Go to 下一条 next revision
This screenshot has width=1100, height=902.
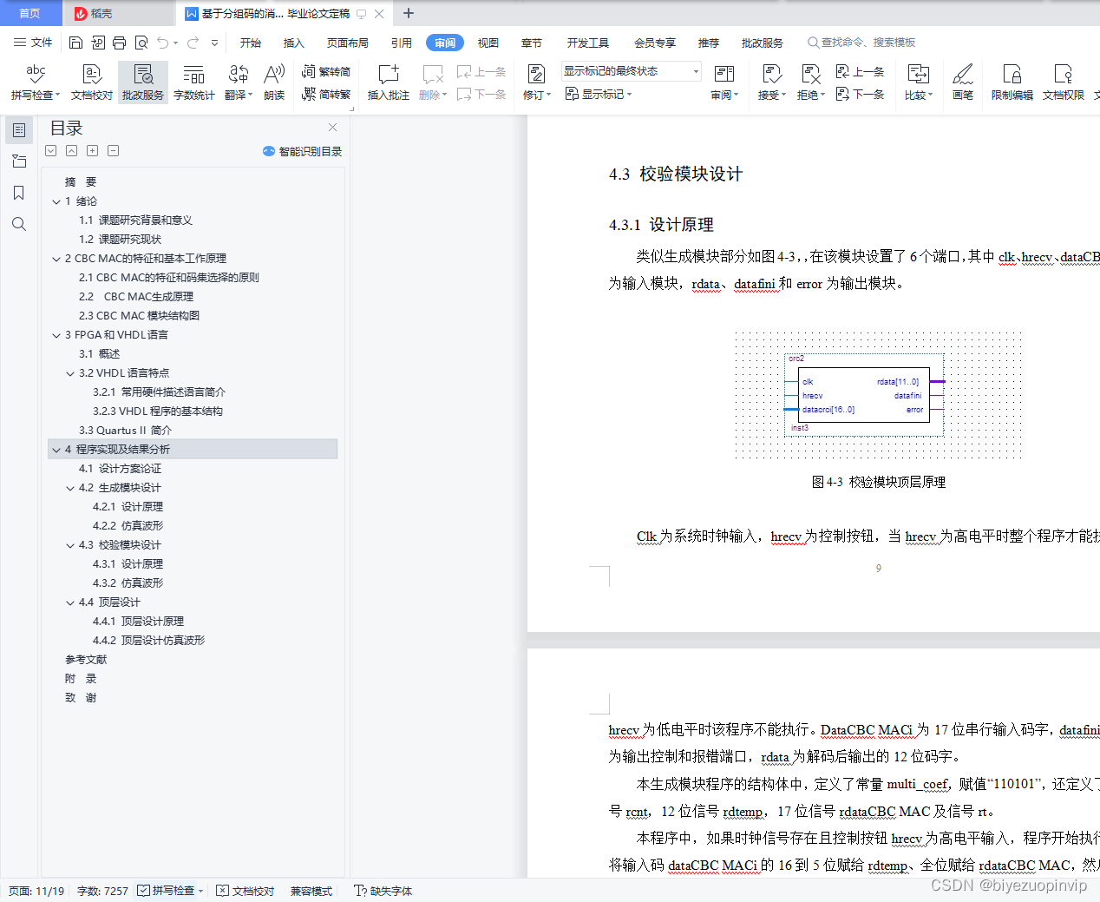click(x=860, y=94)
